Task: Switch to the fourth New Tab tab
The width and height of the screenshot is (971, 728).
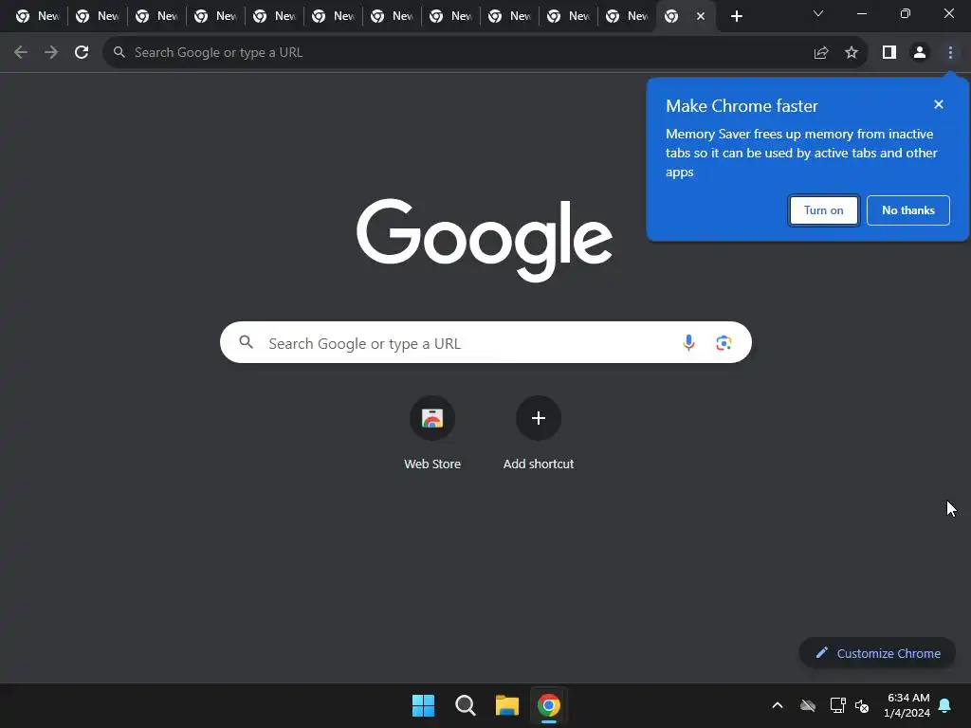Action: click(215, 16)
